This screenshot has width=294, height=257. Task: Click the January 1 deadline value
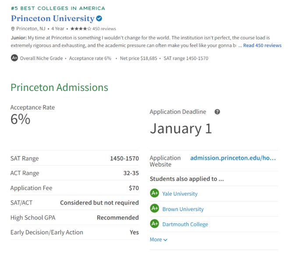(x=181, y=129)
